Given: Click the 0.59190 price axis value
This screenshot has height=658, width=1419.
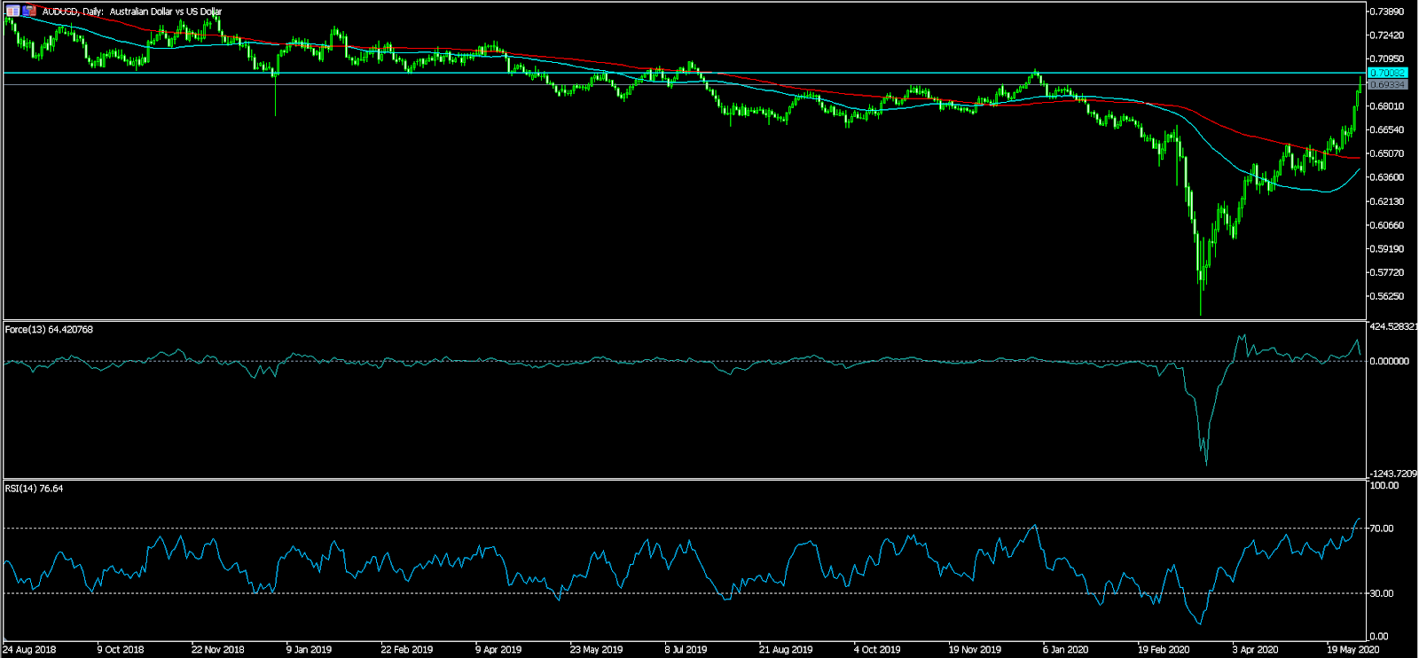Looking at the screenshot, I should tap(1387, 249).
